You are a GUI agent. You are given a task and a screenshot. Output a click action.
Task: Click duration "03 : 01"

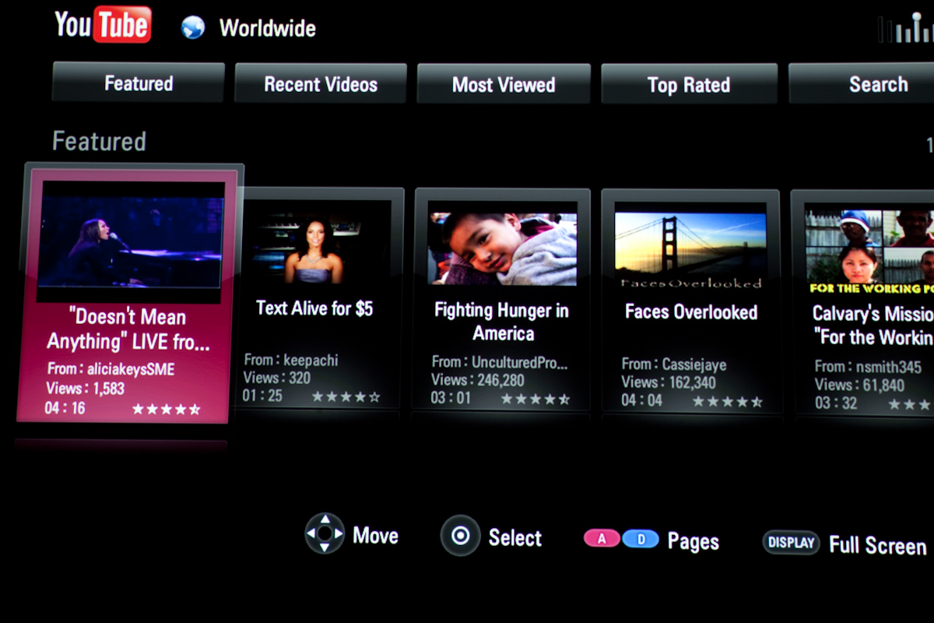(x=451, y=398)
